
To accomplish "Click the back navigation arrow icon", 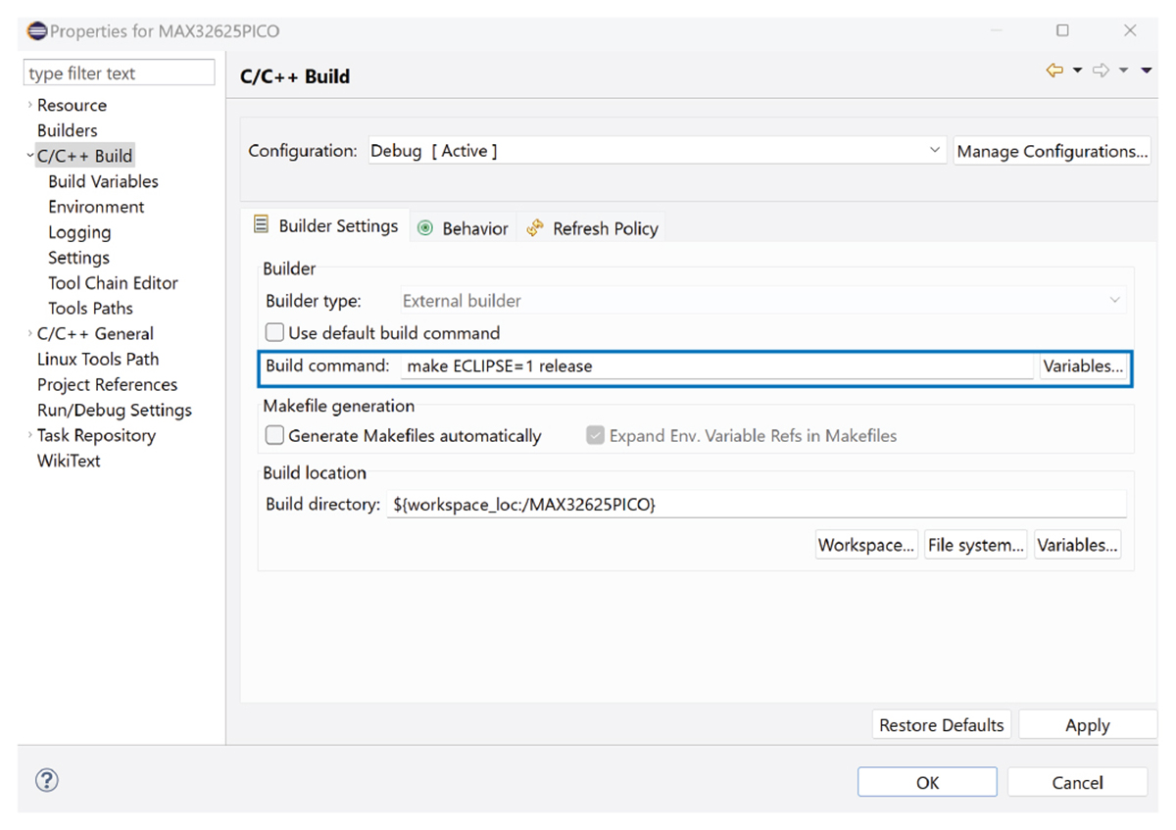I will tap(1054, 71).
